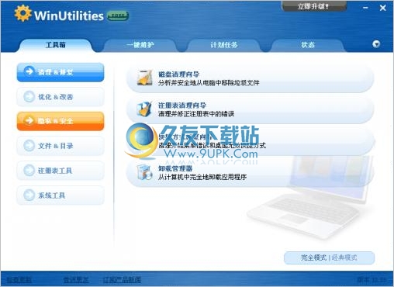Screen dimensions: 394x287
Task: Select the 文件 & 目录 category
Action: [x=60, y=146]
